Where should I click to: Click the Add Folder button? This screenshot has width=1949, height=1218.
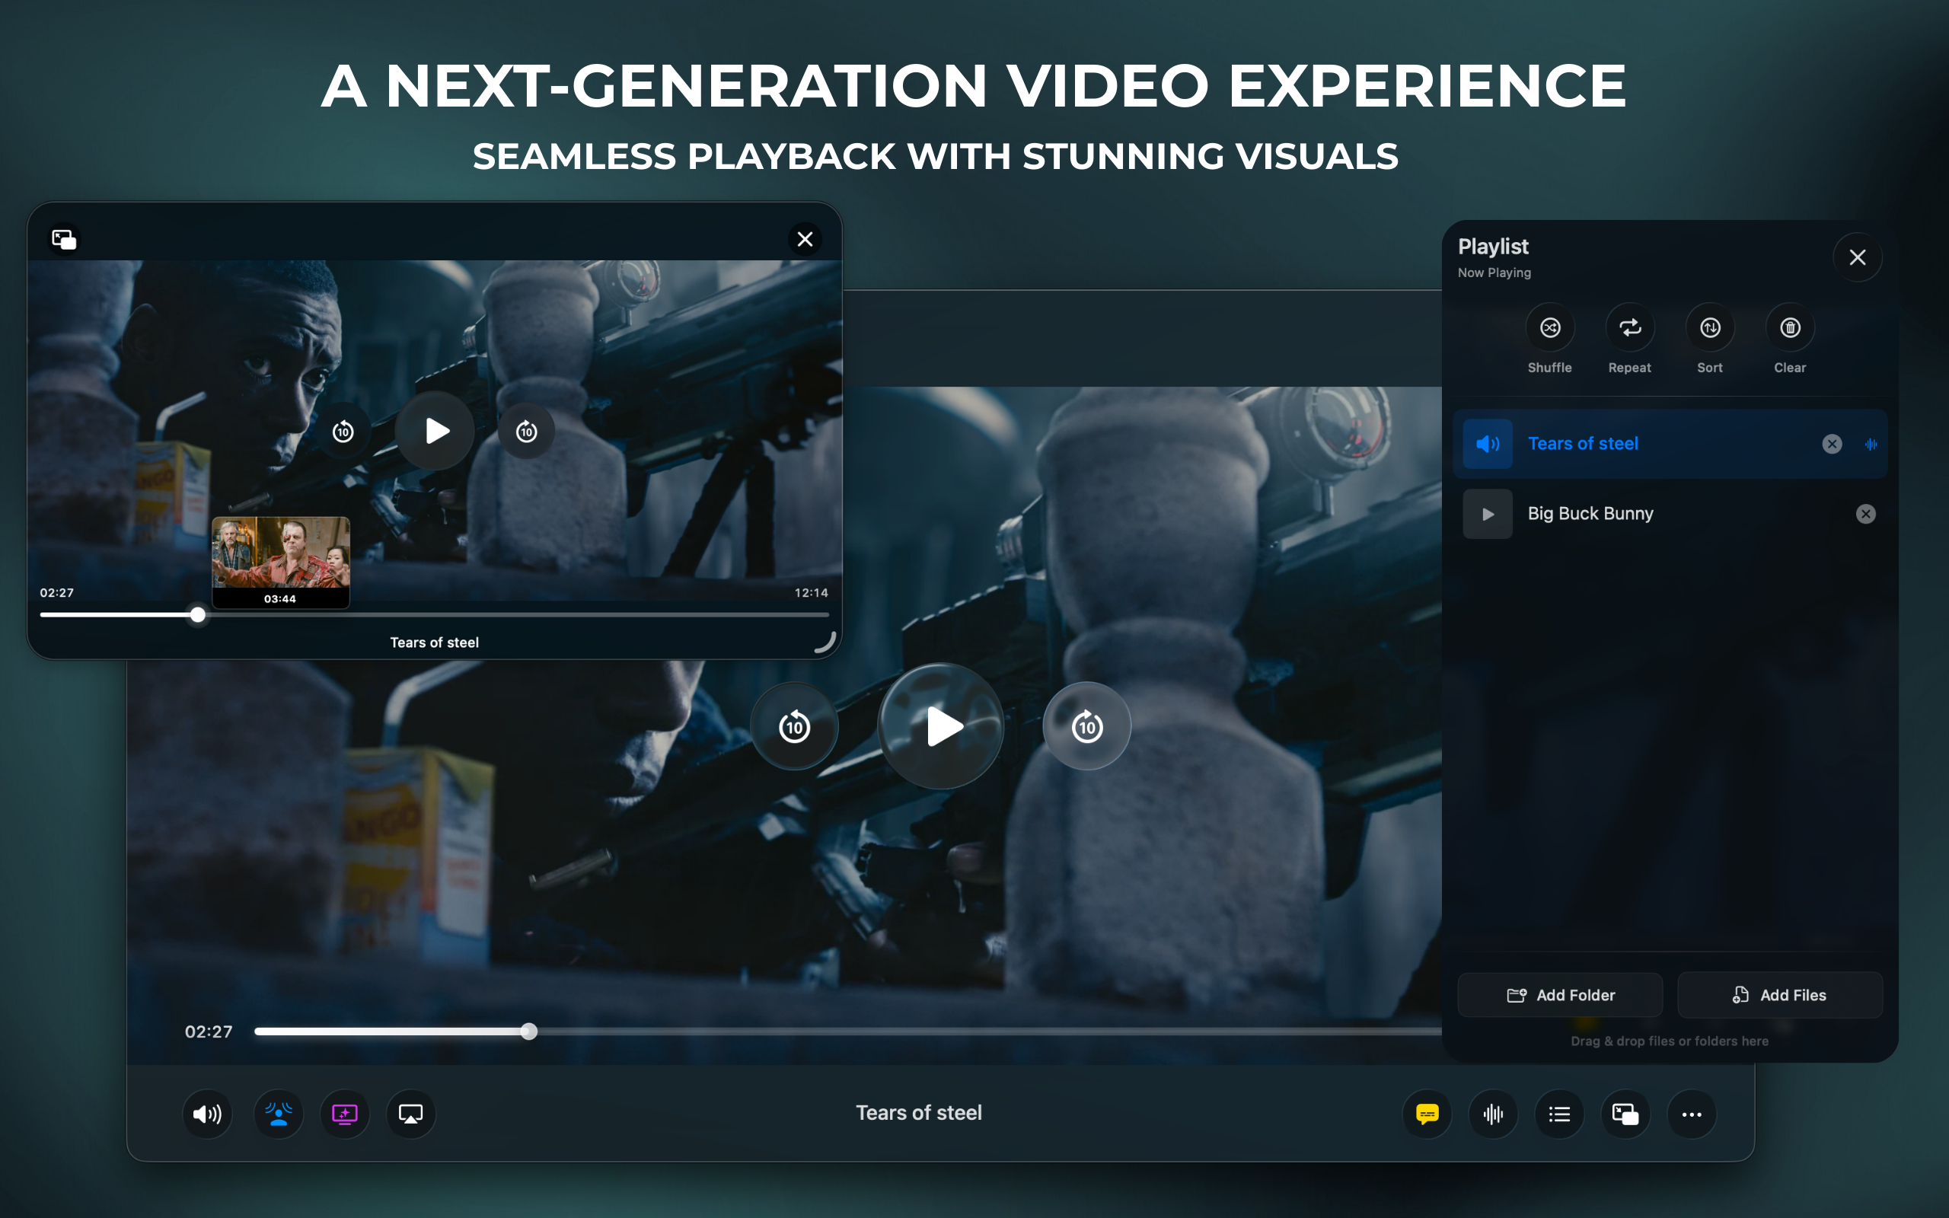click(1558, 995)
